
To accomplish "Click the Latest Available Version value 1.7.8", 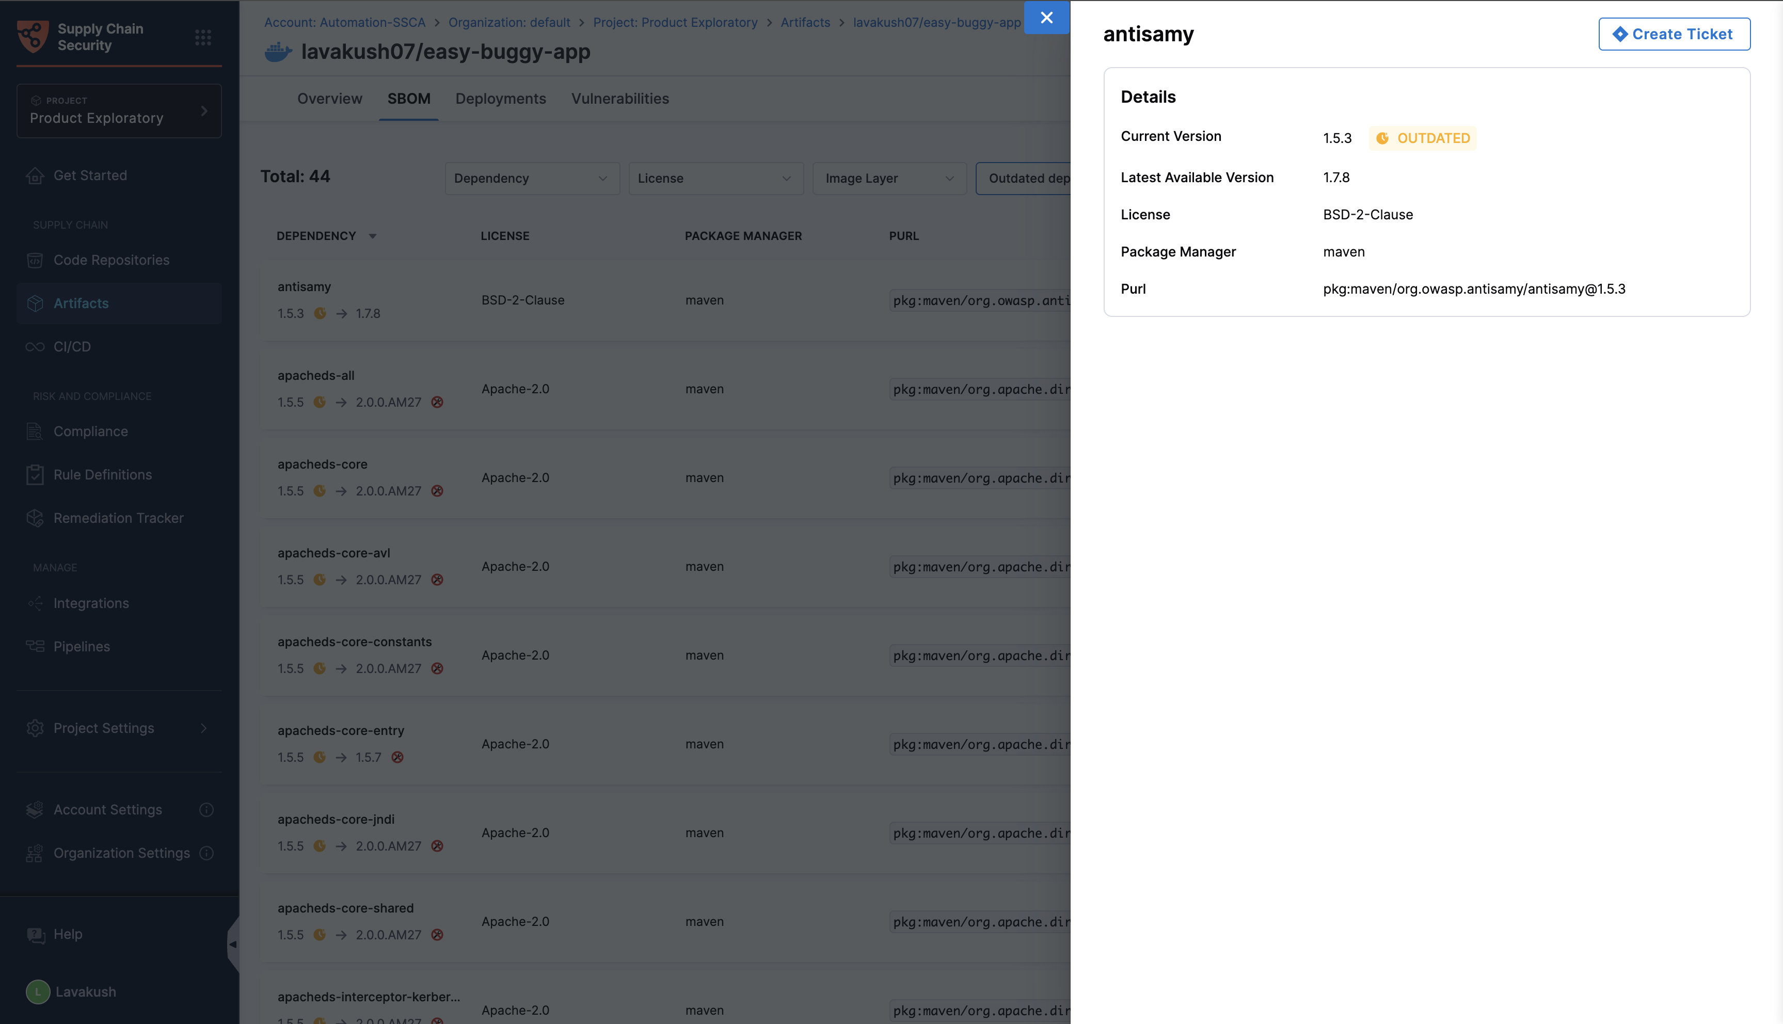I will (1336, 178).
